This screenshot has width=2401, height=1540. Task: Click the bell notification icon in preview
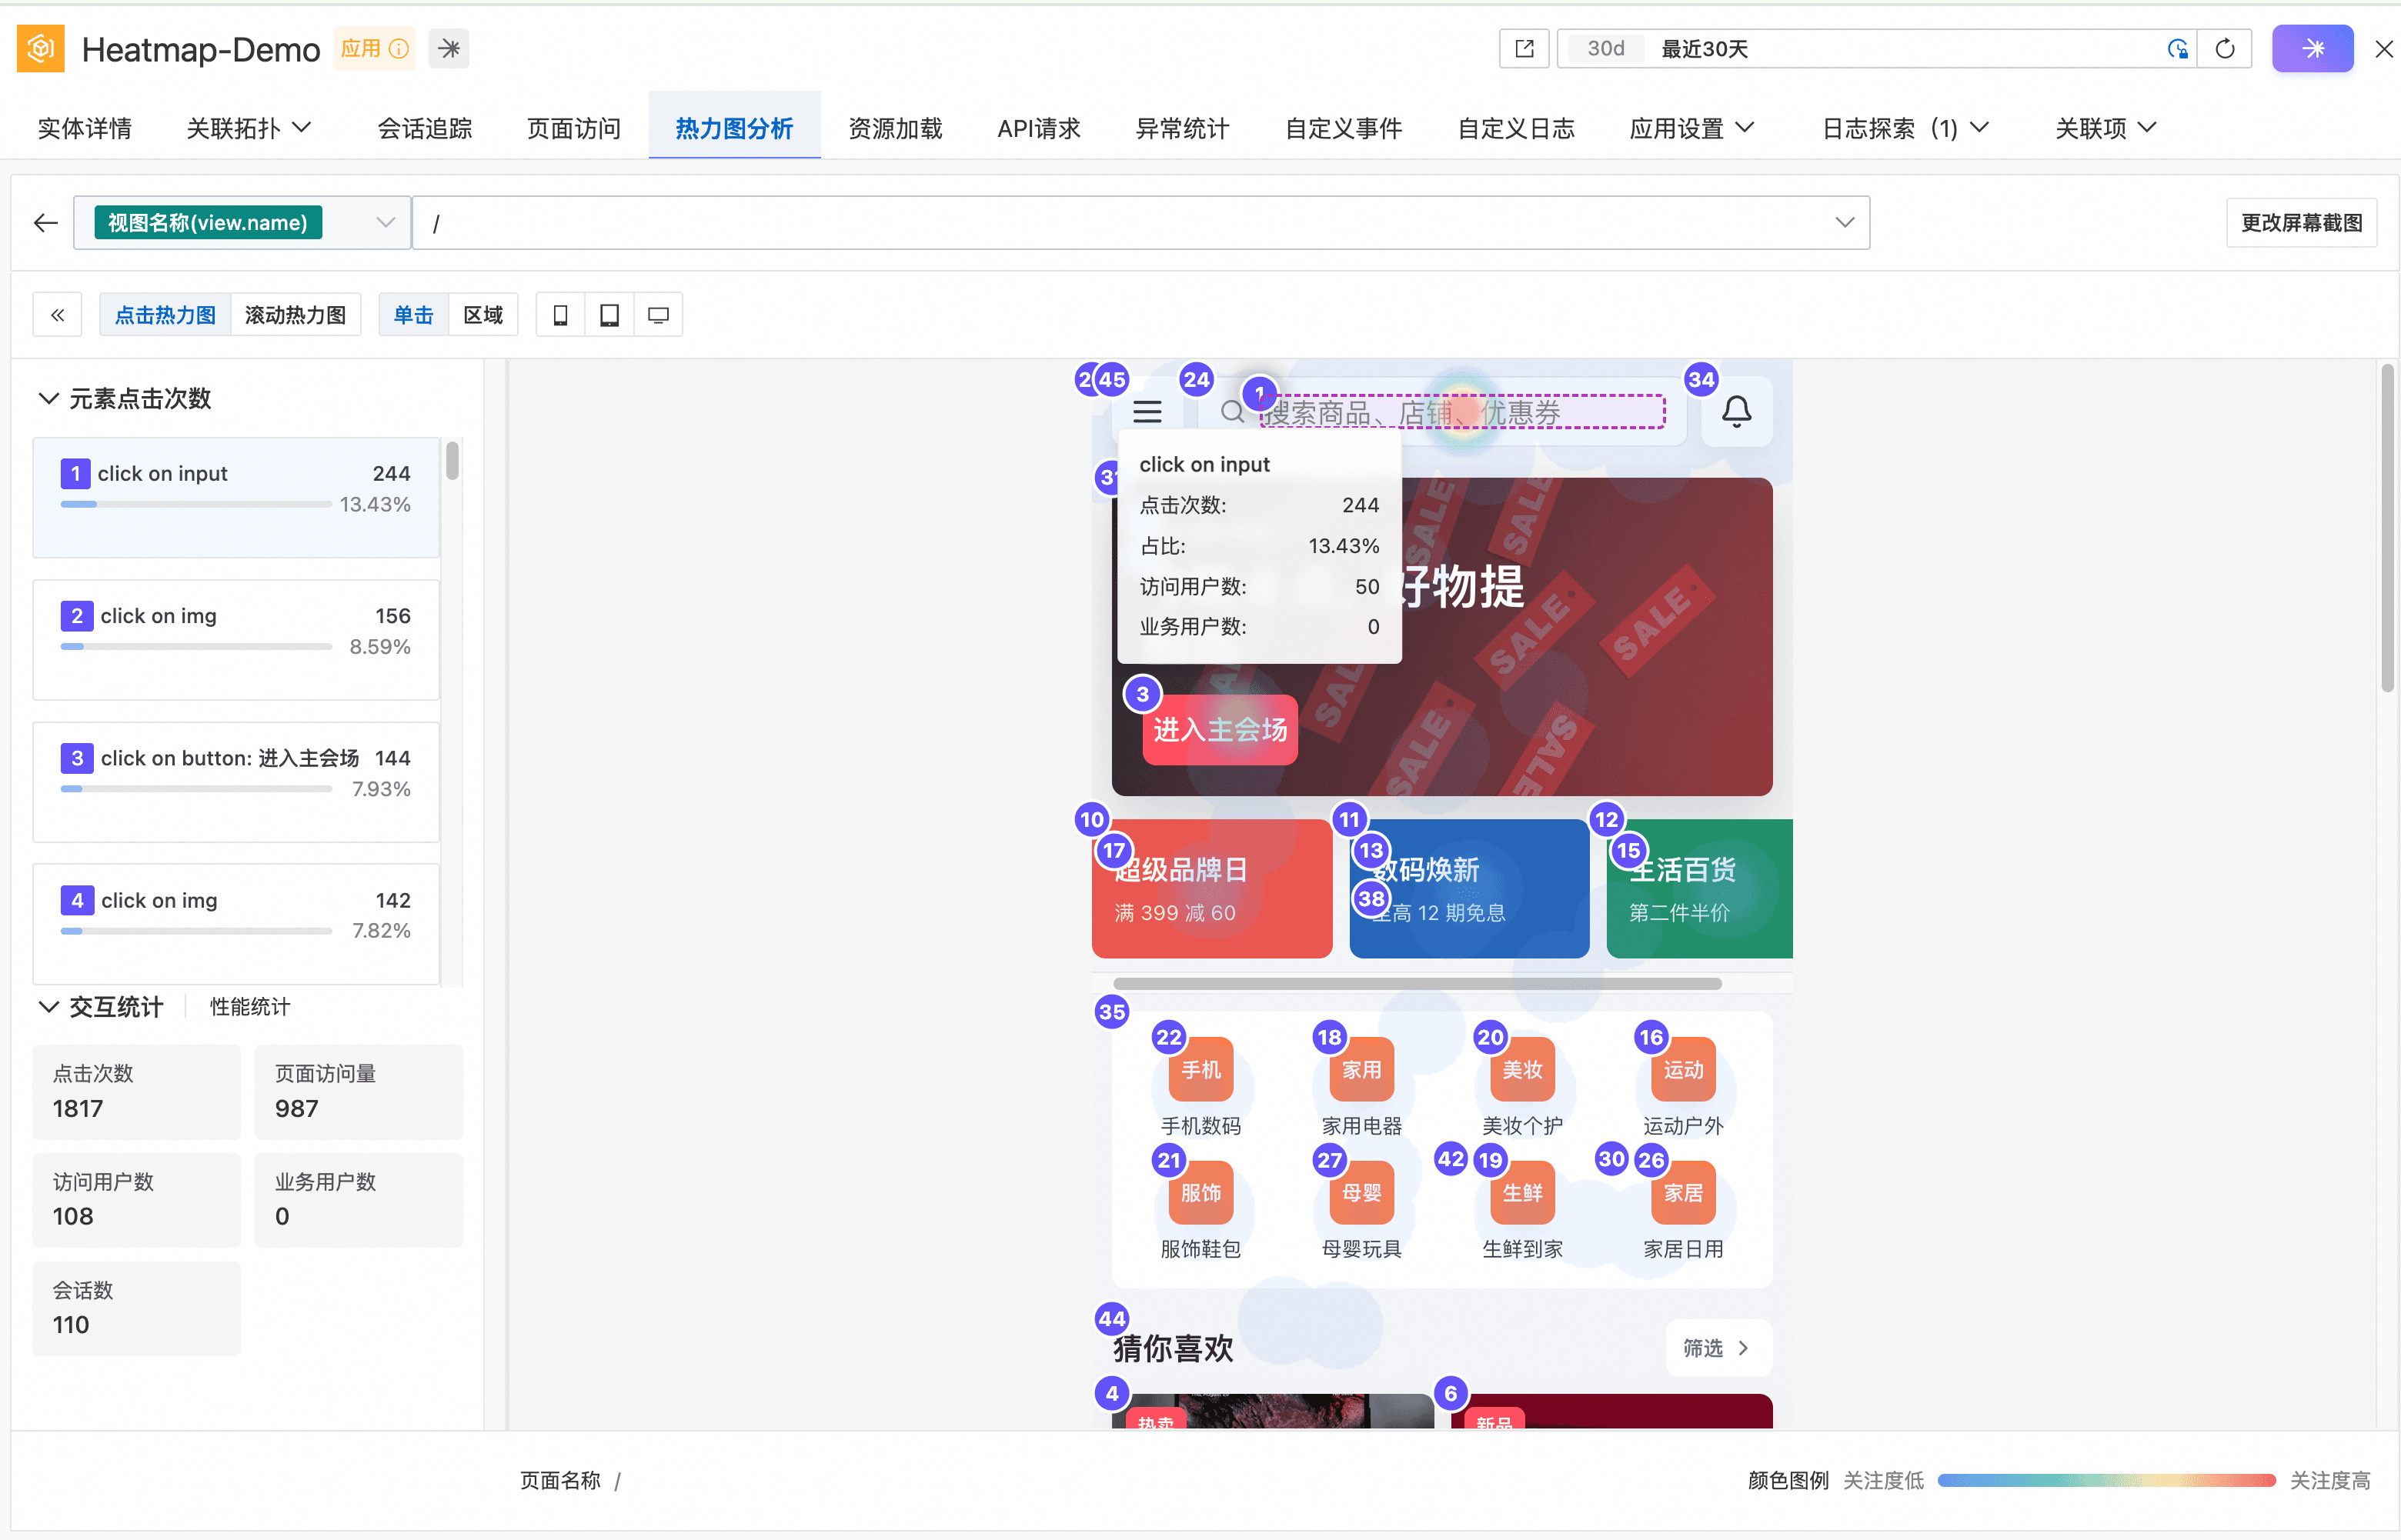point(1737,411)
